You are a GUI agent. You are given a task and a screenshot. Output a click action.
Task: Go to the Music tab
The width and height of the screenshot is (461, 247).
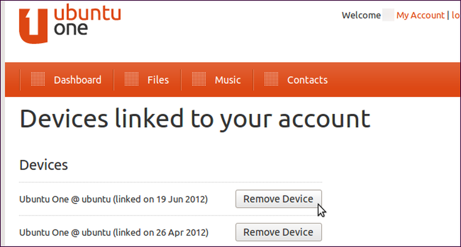(228, 80)
